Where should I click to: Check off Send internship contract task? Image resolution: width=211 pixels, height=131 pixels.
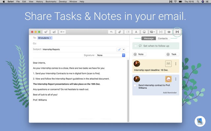click(x=135, y=85)
